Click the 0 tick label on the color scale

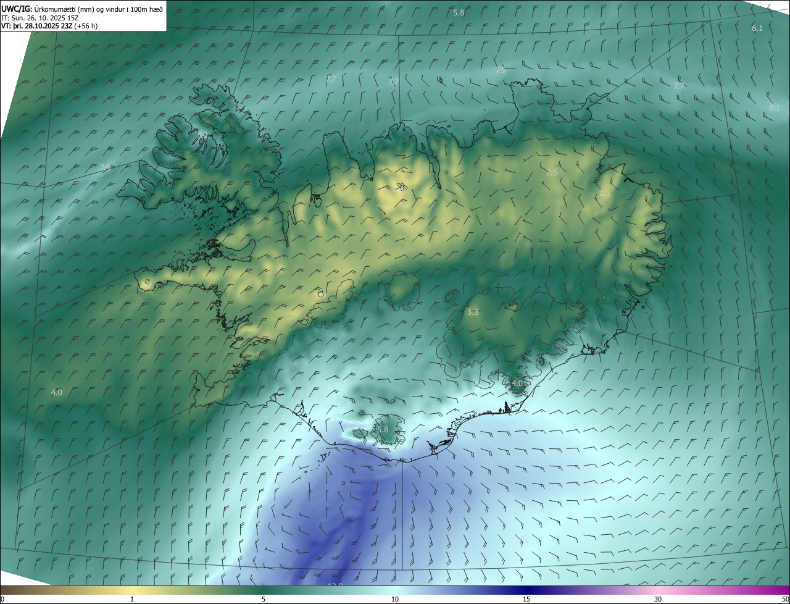click(x=2, y=599)
